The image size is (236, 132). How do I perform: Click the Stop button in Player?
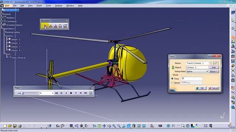(71, 93)
